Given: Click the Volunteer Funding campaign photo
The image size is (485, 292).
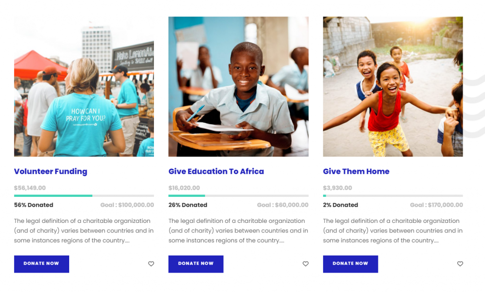Looking at the screenshot, I should (84, 87).
